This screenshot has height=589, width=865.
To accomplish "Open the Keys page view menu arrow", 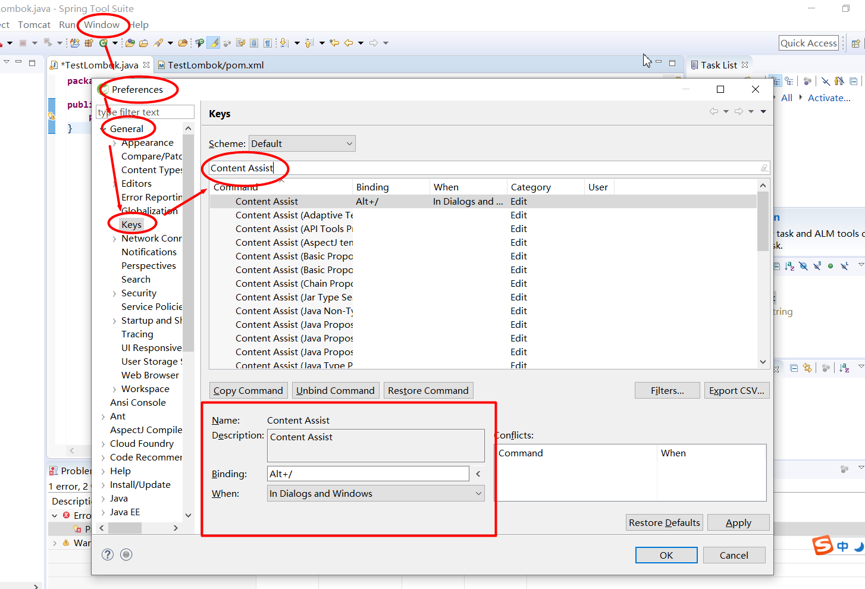I will point(763,112).
